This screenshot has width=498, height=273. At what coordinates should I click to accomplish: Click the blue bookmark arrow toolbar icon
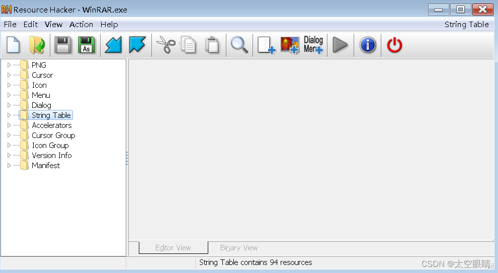137,45
